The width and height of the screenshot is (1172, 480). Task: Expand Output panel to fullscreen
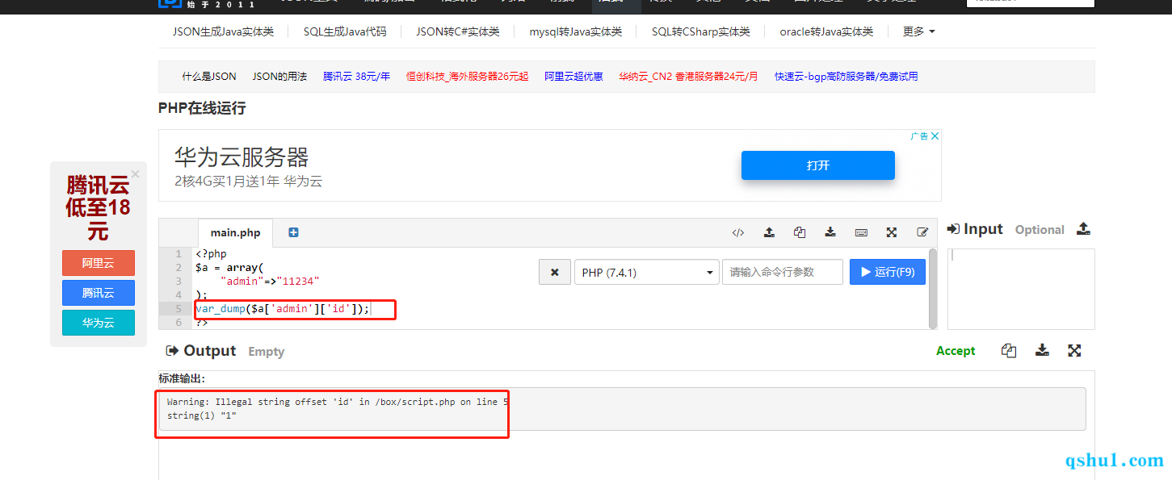click(x=1074, y=351)
